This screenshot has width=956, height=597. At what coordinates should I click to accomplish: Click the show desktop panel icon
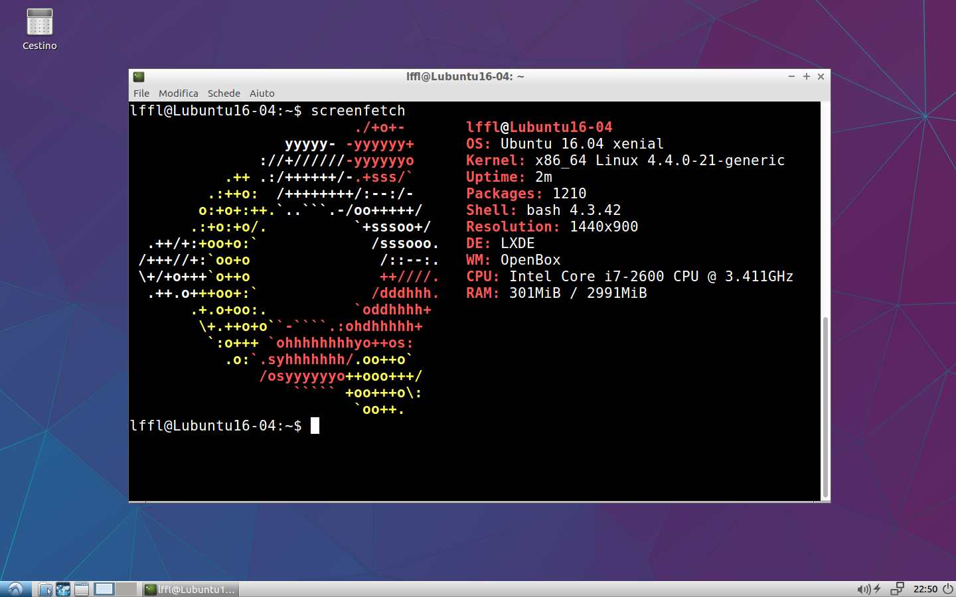[81, 589]
